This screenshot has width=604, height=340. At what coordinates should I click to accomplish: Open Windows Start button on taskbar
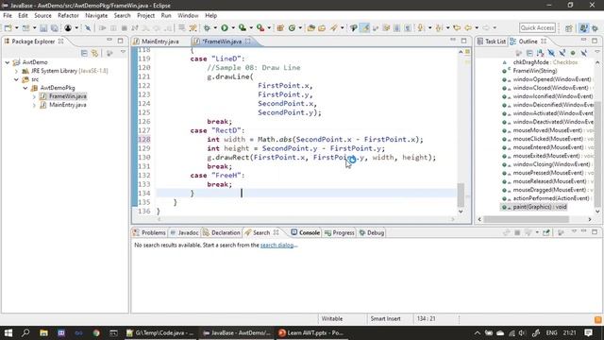(x=8, y=332)
